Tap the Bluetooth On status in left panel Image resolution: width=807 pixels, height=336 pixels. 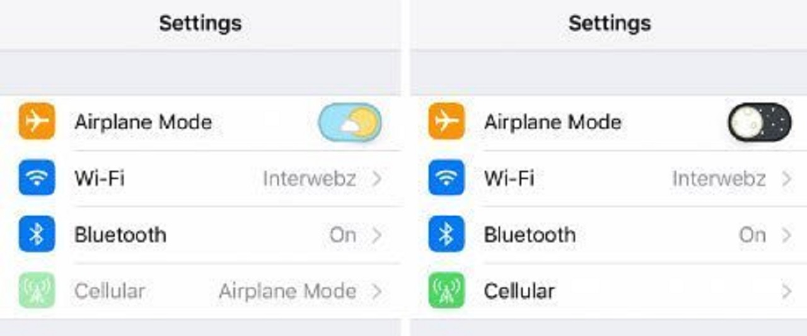pyautogui.click(x=343, y=235)
